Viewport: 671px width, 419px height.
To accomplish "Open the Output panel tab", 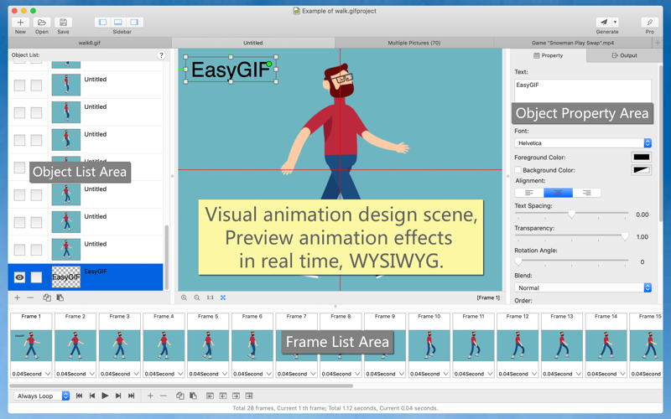I will click(x=624, y=55).
